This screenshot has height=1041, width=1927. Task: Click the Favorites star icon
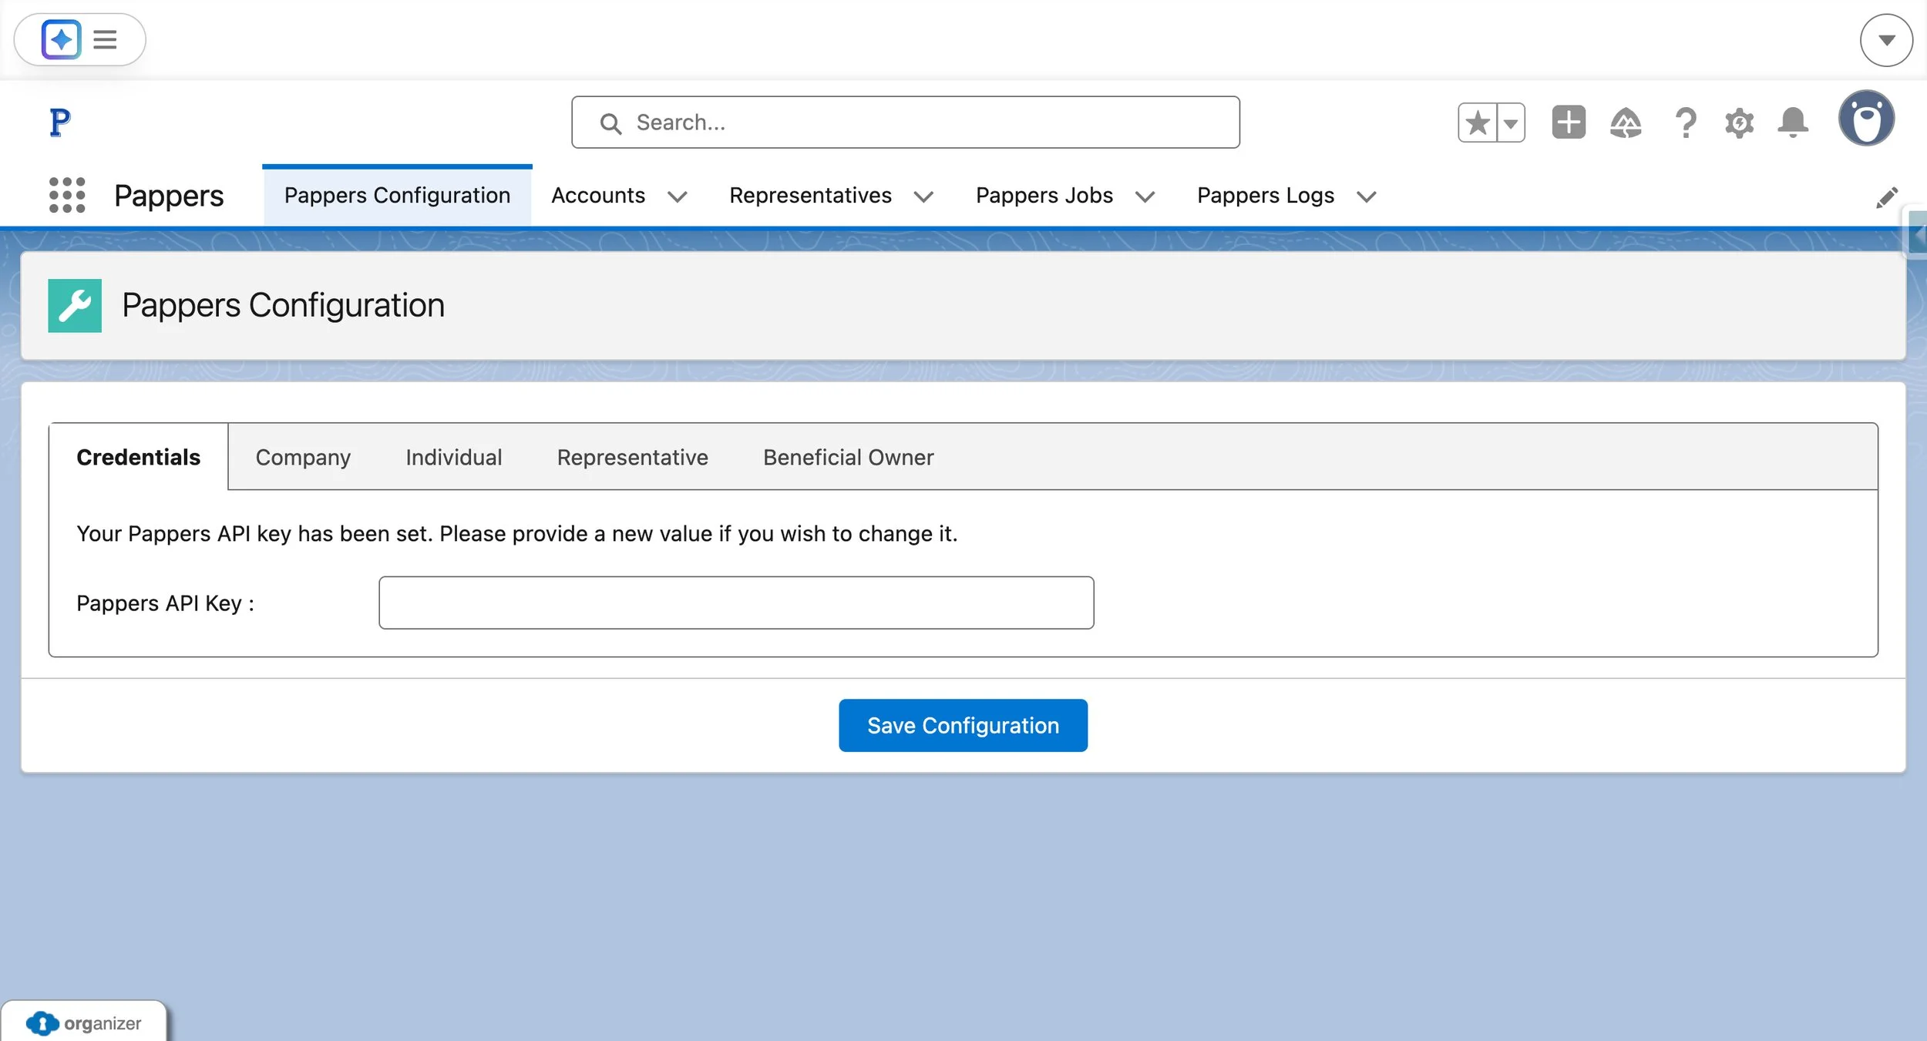[x=1477, y=123]
